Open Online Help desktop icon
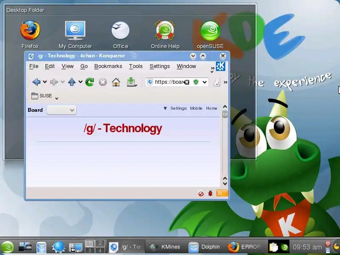This screenshot has width=340, height=255. (165, 35)
